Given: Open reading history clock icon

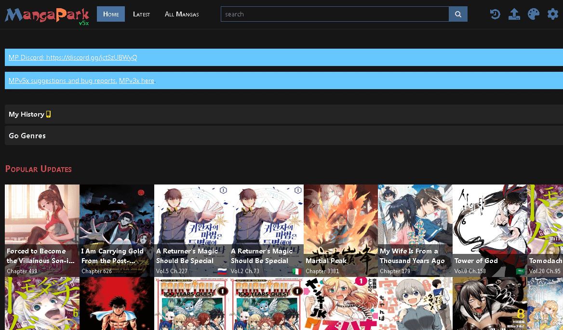Looking at the screenshot, I should coord(495,14).
